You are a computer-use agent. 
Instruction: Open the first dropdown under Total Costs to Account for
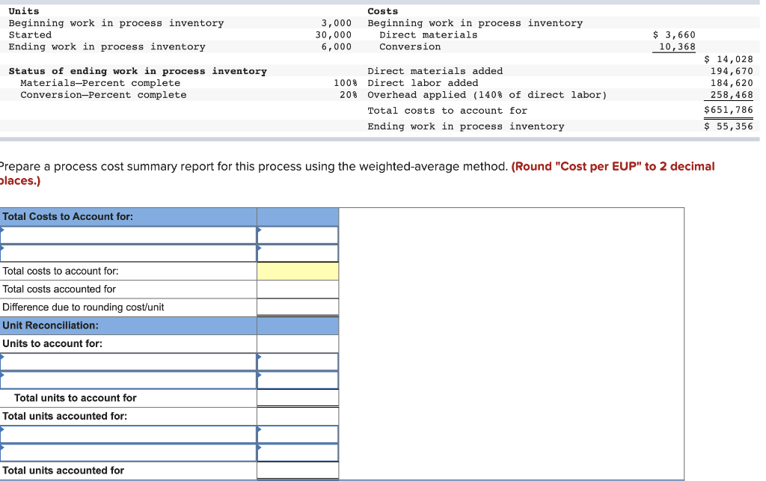(x=127, y=234)
